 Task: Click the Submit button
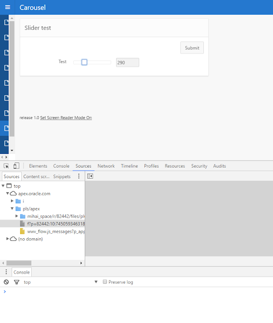(x=192, y=48)
